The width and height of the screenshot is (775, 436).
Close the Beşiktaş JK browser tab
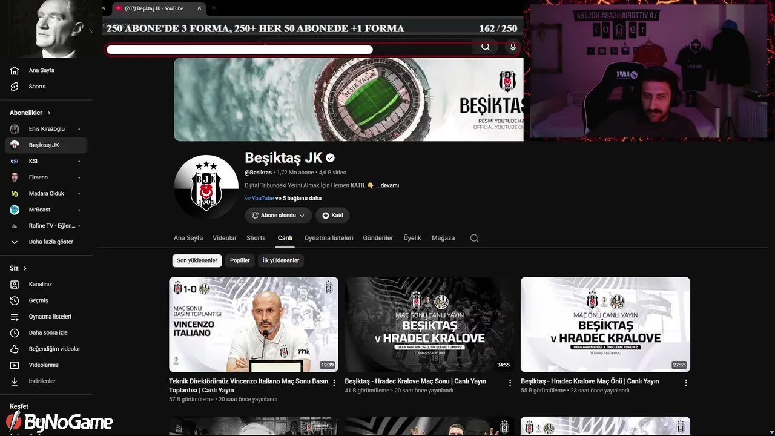tap(199, 8)
